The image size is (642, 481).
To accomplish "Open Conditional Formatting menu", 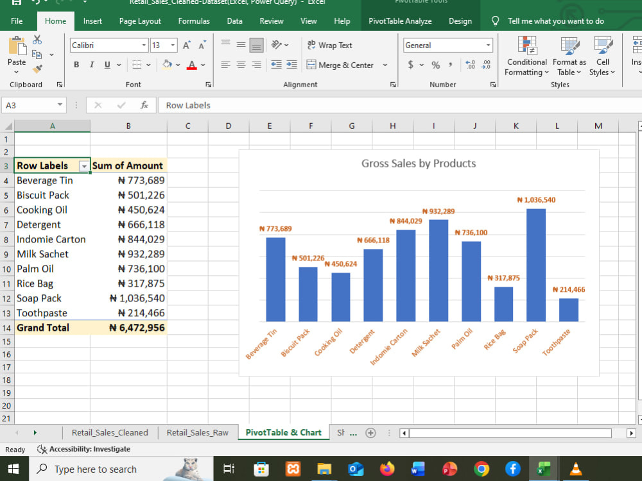I will tap(526, 56).
